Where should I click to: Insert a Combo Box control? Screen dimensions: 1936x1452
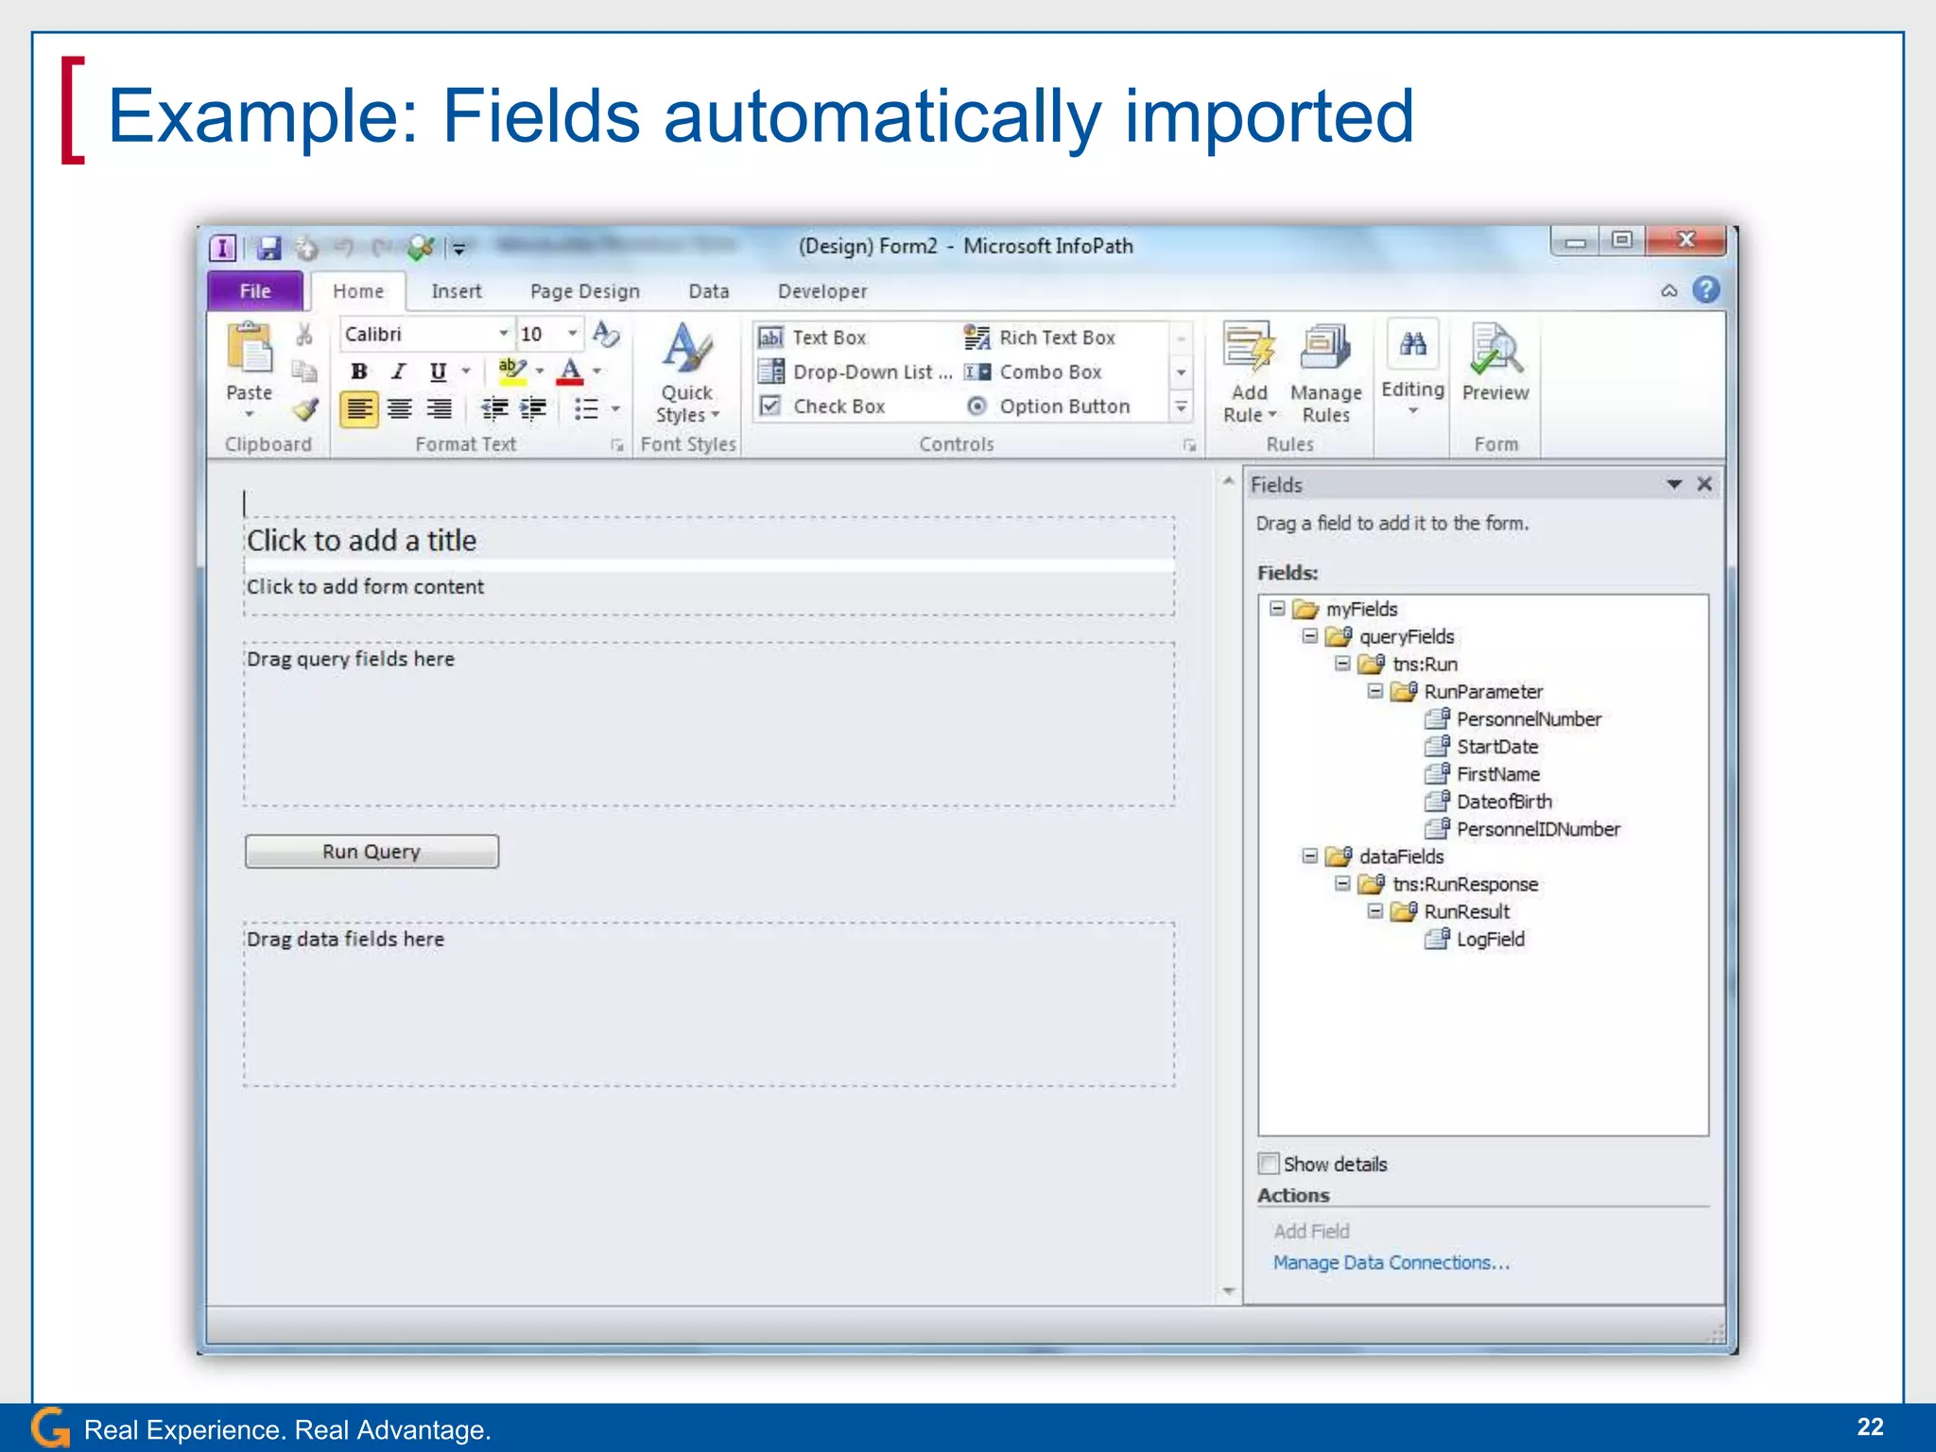point(1033,372)
